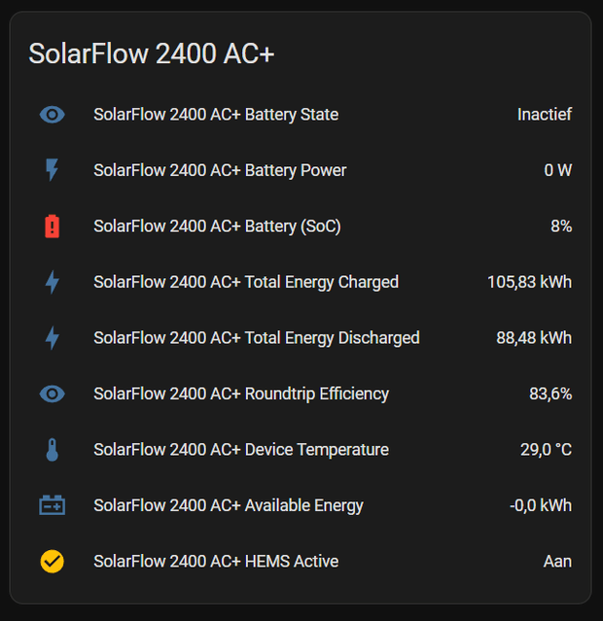Open the Battery State entity row label
Image resolution: width=603 pixels, height=621 pixels.
click(216, 115)
